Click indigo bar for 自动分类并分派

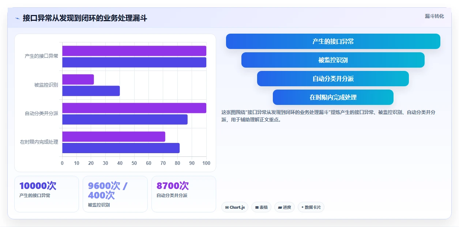pyautogui.click(x=125, y=120)
